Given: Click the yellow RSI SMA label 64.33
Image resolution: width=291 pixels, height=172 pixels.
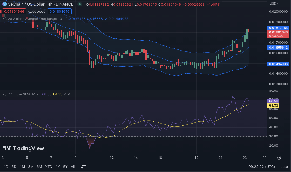Looking at the screenshot, I should click(273, 106).
